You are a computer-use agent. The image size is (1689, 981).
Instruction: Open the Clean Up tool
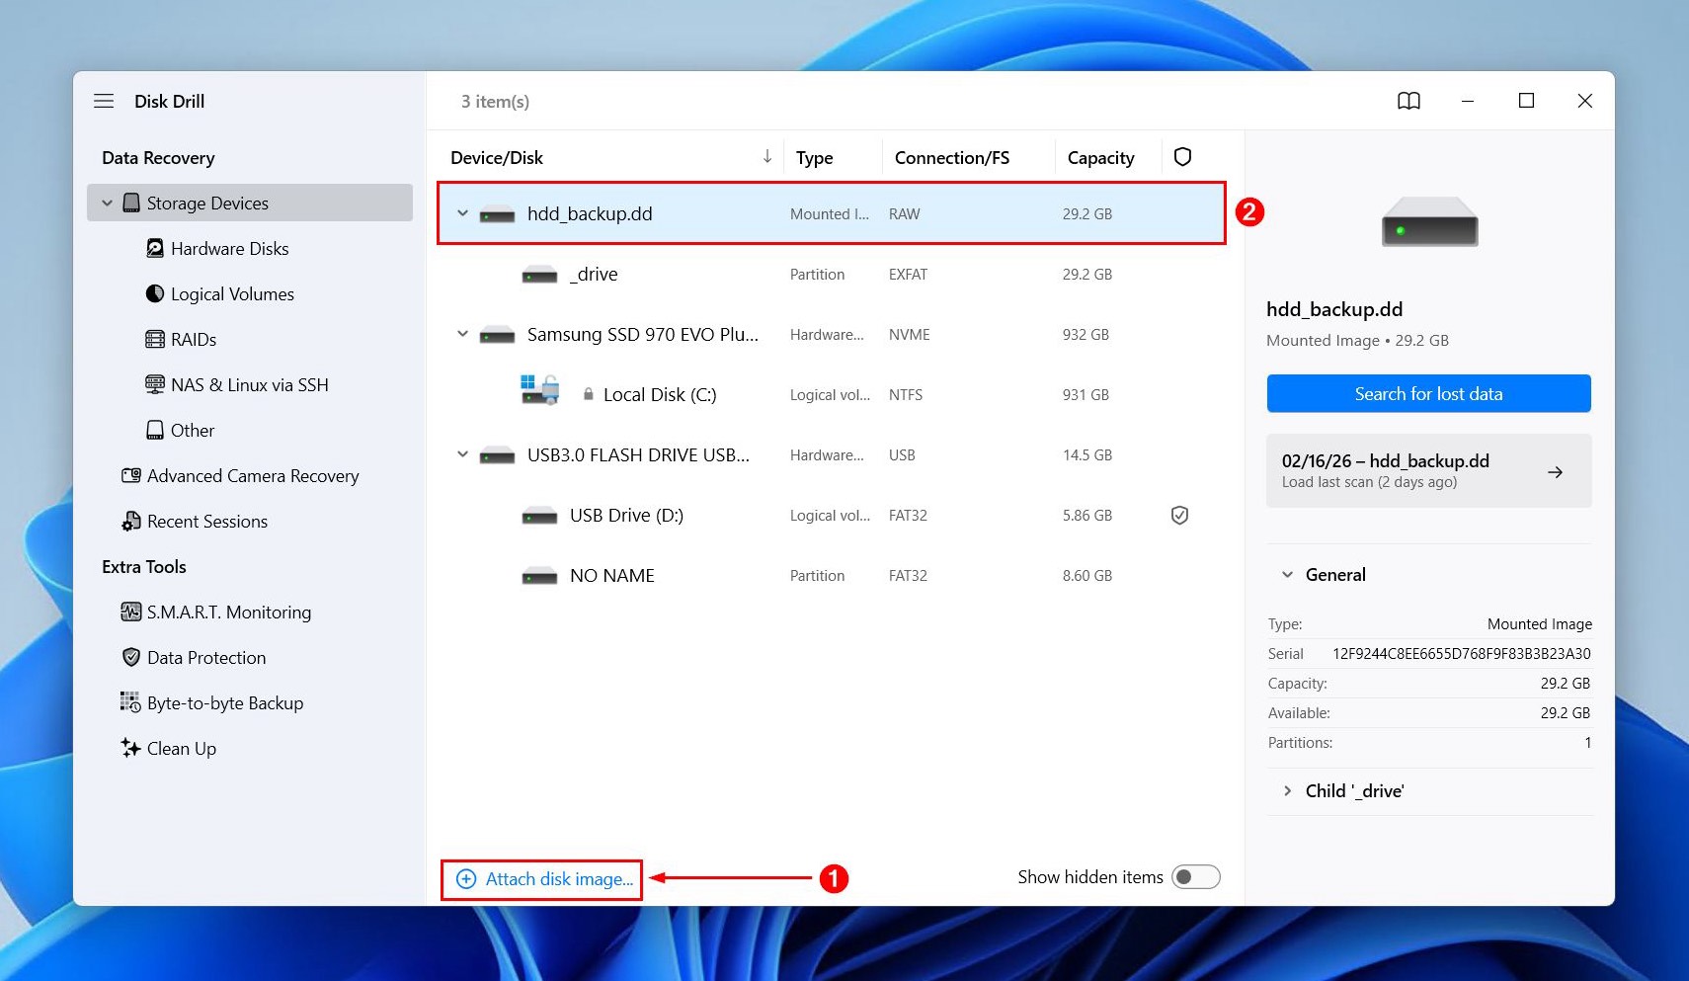point(181,748)
